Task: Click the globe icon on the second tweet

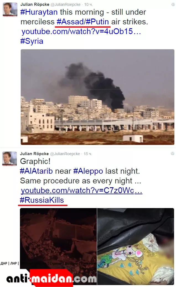Action: pyautogui.click(x=172, y=153)
